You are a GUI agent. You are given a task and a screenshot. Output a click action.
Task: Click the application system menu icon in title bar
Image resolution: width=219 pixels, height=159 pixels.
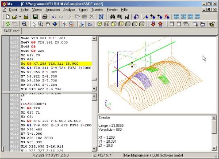coord(4,4)
